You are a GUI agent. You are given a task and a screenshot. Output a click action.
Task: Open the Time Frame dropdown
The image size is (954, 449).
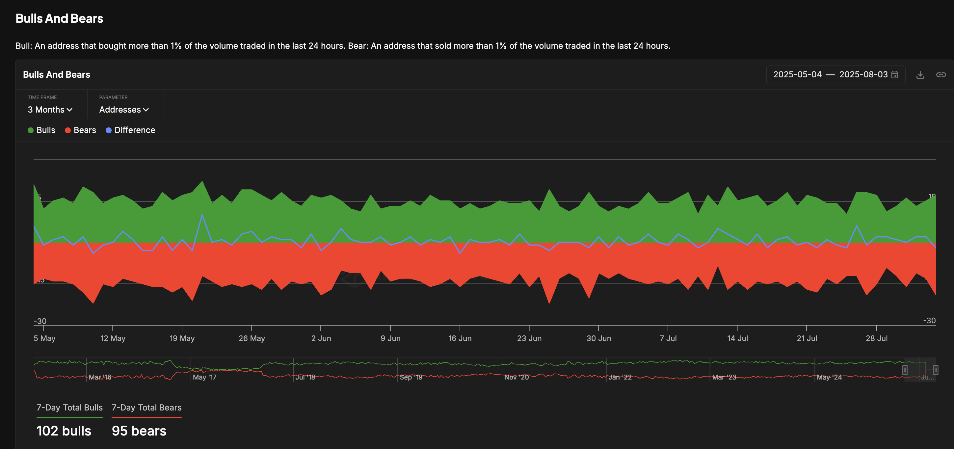click(50, 110)
